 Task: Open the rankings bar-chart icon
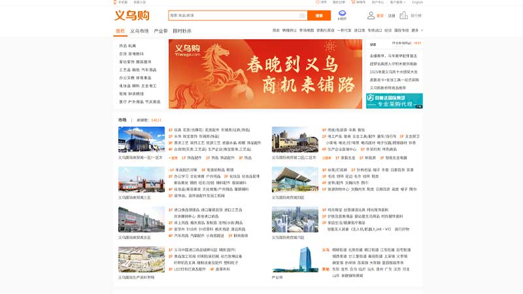tap(403, 15)
